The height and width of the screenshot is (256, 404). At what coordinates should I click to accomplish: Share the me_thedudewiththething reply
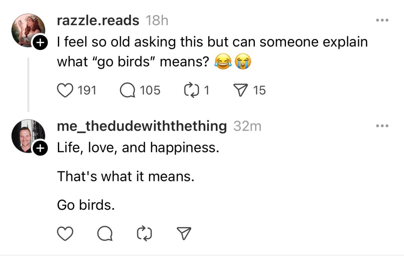coord(183,234)
